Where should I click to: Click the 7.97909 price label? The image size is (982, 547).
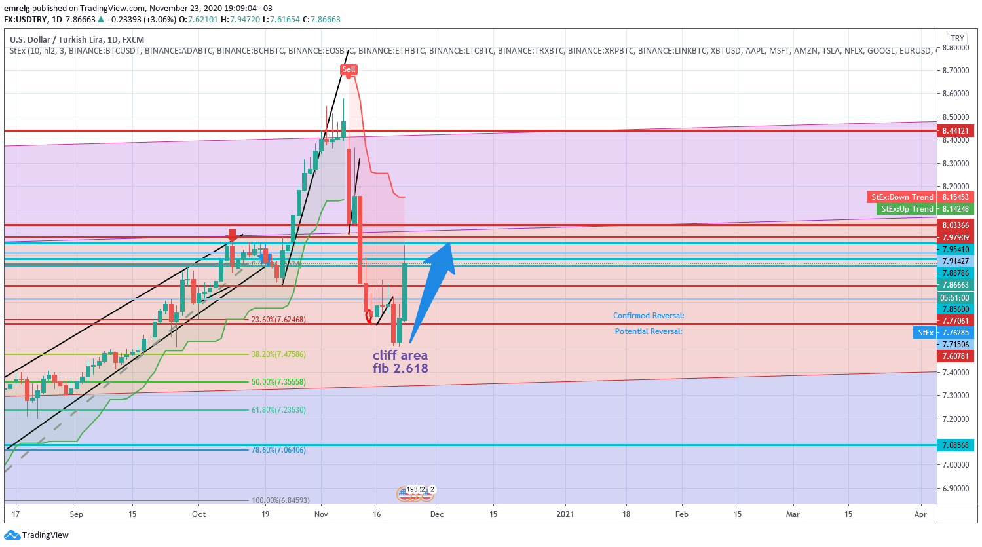[x=956, y=238]
